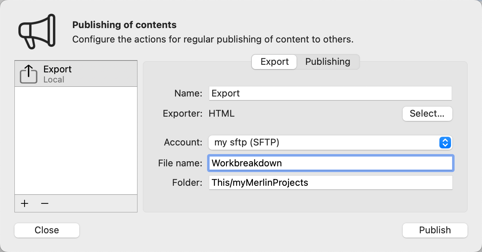Viewport: 482px width, 252px height.
Task: Click Close to dismiss the dialog
Action: click(47, 230)
